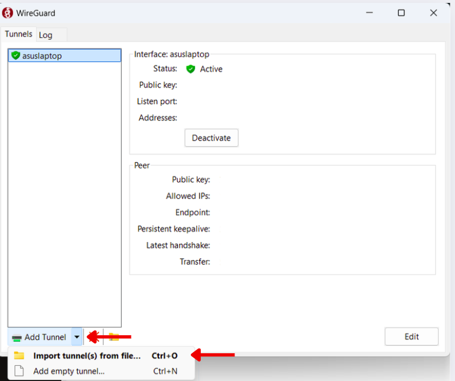Viewport: 455px width, 381px height.
Task: Open the Log tab
Action: [46, 35]
